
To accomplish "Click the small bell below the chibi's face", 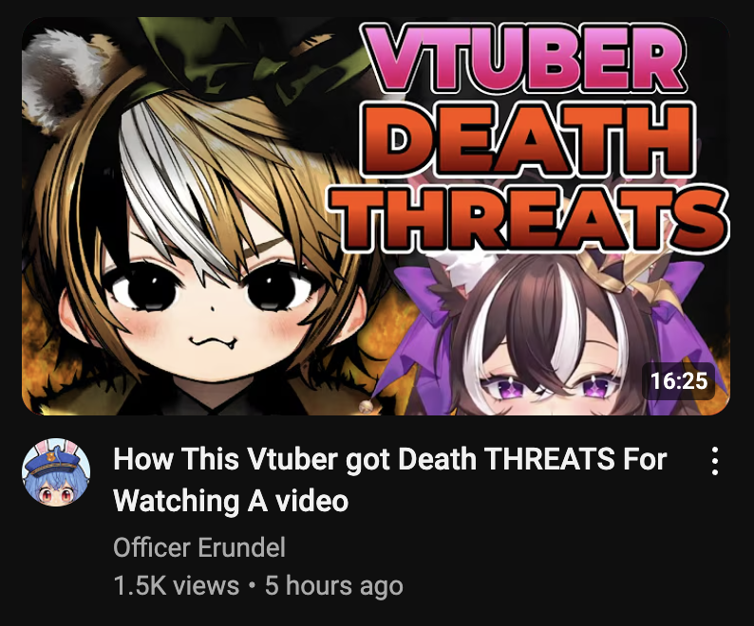I will tap(367, 407).
